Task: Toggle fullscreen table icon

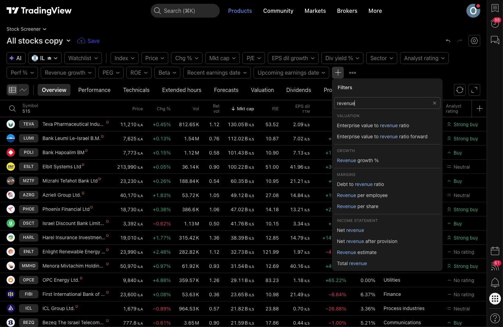Action: click(475, 90)
